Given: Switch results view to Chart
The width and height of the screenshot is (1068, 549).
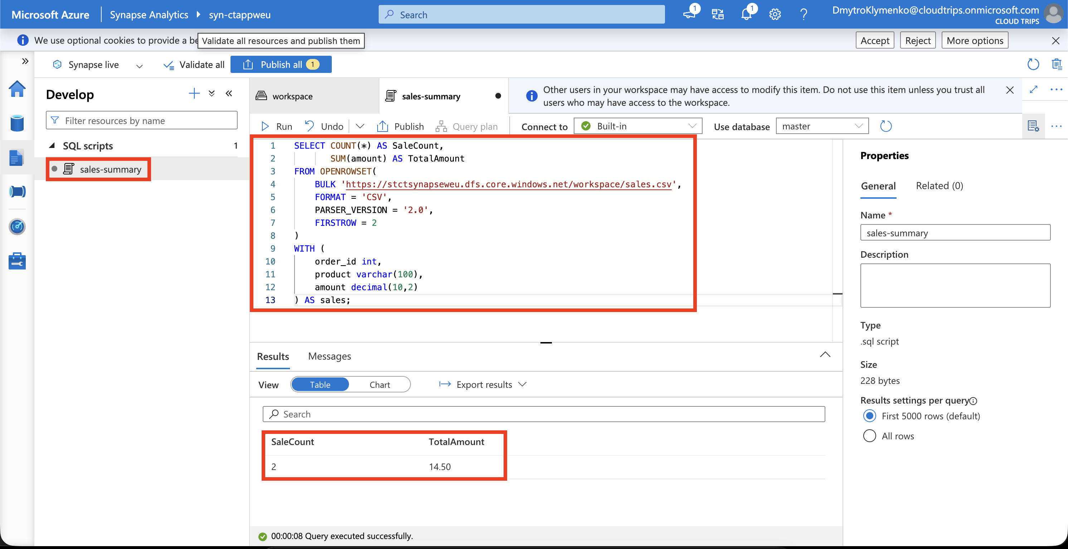Looking at the screenshot, I should [379, 384].
